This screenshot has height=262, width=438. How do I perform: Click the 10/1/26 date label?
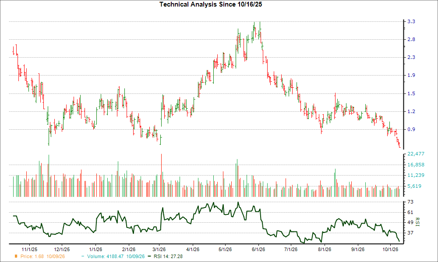click(x=390, y=249)
